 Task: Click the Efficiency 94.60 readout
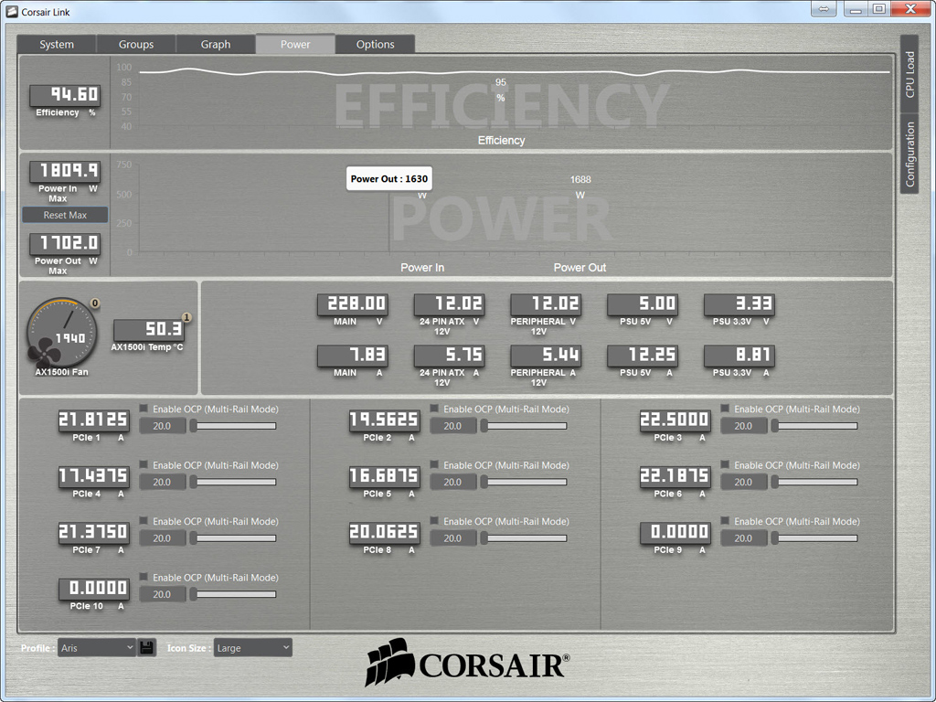[x=65, y=95]
